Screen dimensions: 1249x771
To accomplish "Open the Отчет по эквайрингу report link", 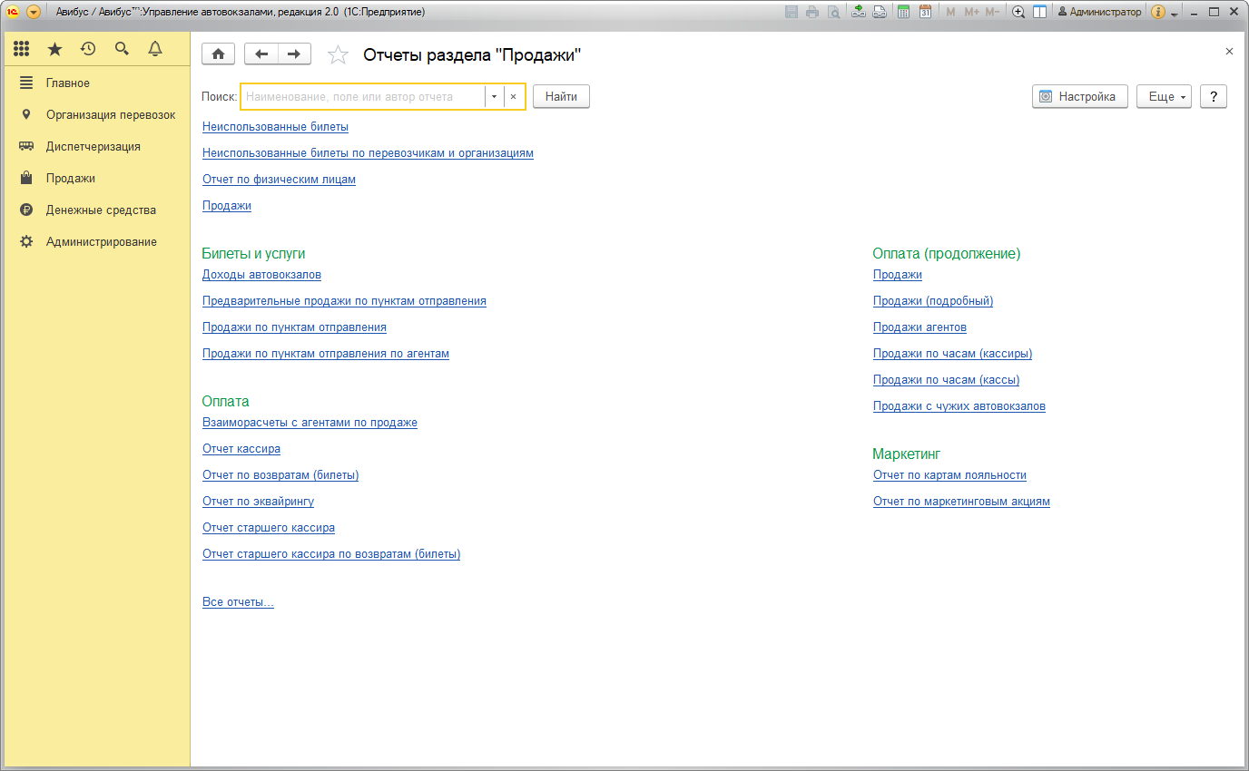I will [258, 501].
